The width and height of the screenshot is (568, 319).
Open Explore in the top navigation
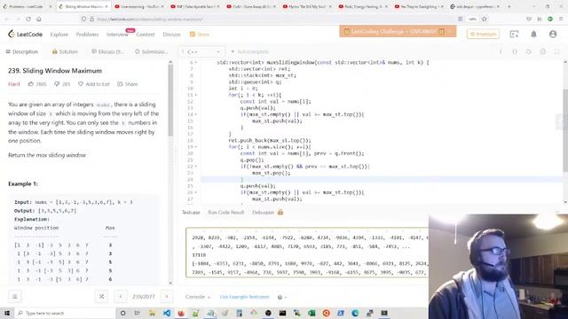click(59, 35)
